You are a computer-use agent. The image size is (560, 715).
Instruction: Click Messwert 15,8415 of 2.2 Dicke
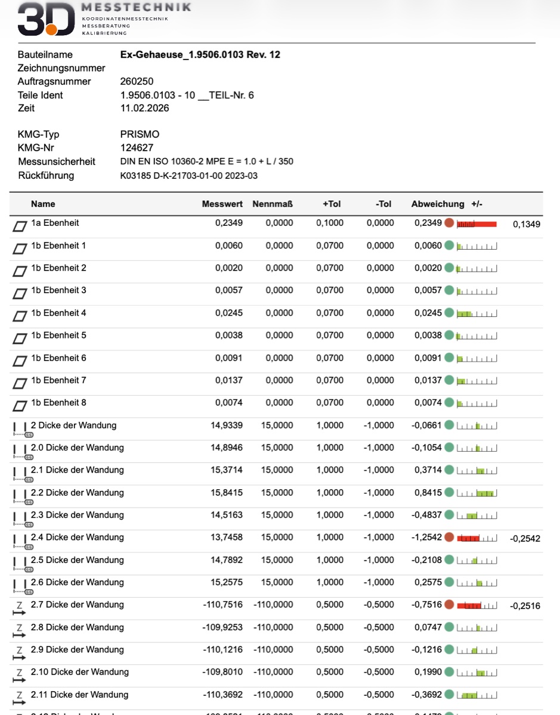click(x=227, y=493)
